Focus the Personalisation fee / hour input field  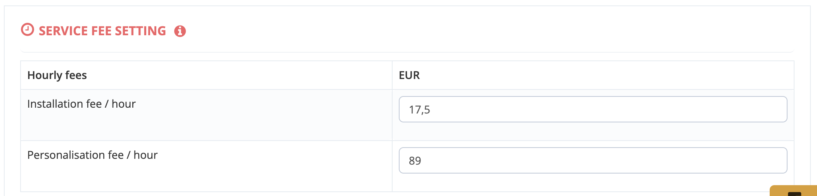click(x=593, y=160)
